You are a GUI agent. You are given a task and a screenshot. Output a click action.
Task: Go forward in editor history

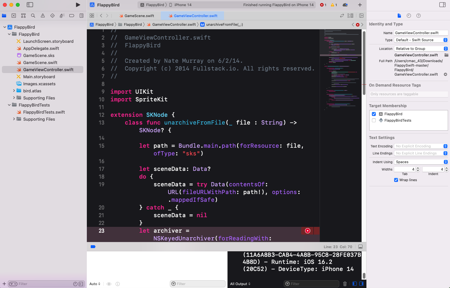[107, 15]
